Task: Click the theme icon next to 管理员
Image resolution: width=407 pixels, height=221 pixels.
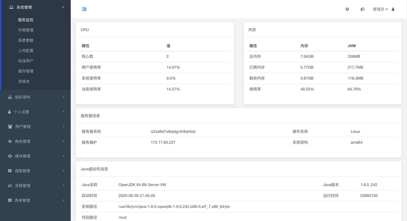Action: click(x=362, y=9)
